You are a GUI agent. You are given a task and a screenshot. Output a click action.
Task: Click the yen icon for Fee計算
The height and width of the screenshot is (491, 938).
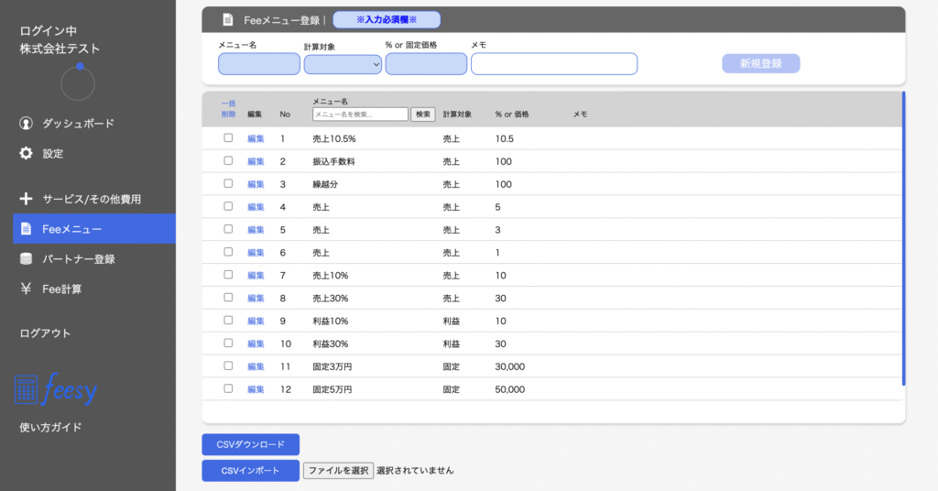point(26,289)
